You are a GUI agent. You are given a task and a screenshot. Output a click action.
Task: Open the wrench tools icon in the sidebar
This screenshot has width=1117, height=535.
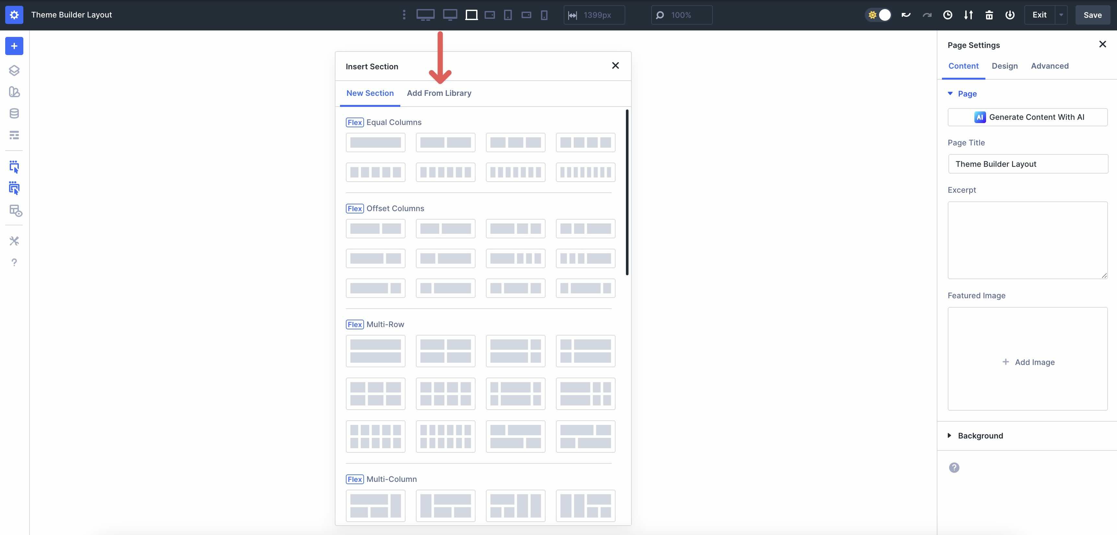pyautogui.click(x=14, y=241)
